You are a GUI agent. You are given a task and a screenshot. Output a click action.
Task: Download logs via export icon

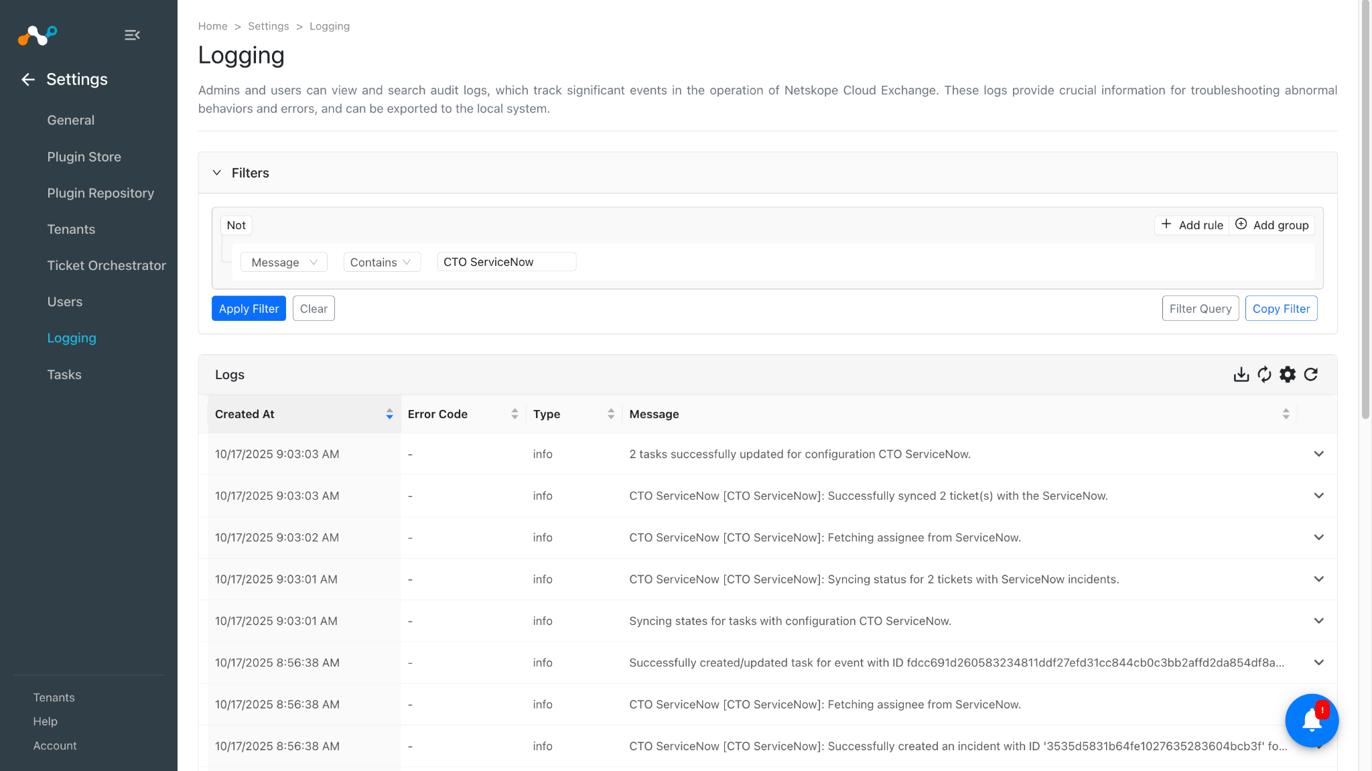1241,374
